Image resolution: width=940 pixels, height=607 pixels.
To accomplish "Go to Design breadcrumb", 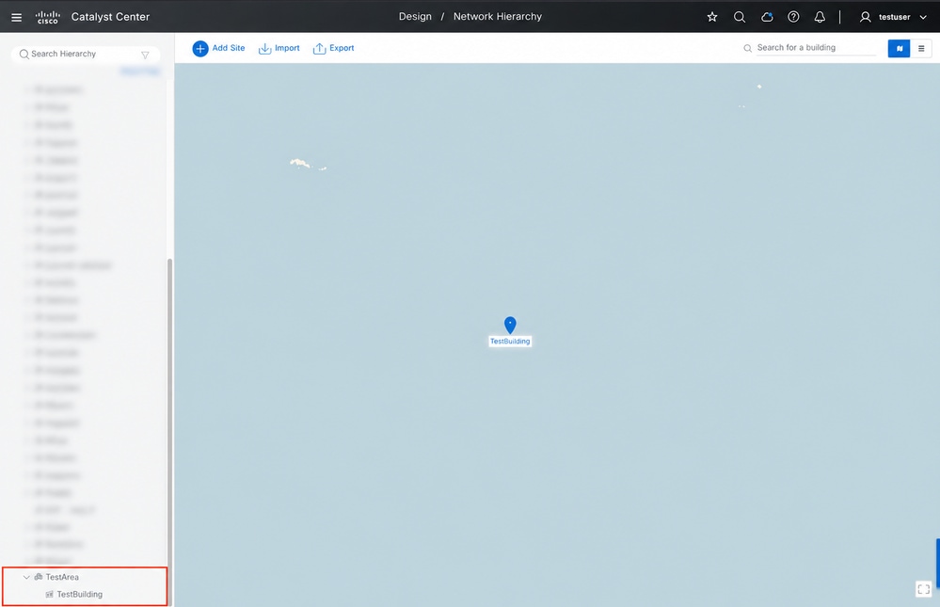I will click(x=415, y=17).
